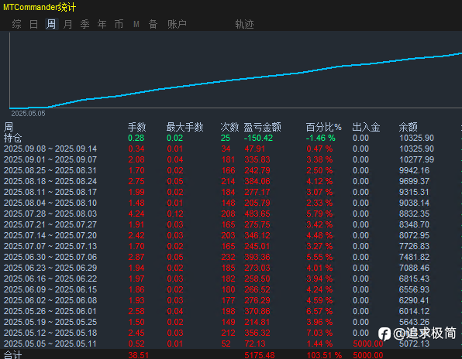Open the 月 monthly statistics tab
462x359 pixels.
pyautogui.click(x=67, y=24)
